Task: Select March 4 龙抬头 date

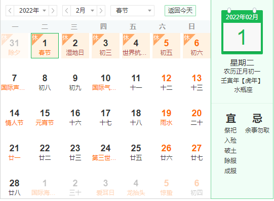Action: point(136,187)
